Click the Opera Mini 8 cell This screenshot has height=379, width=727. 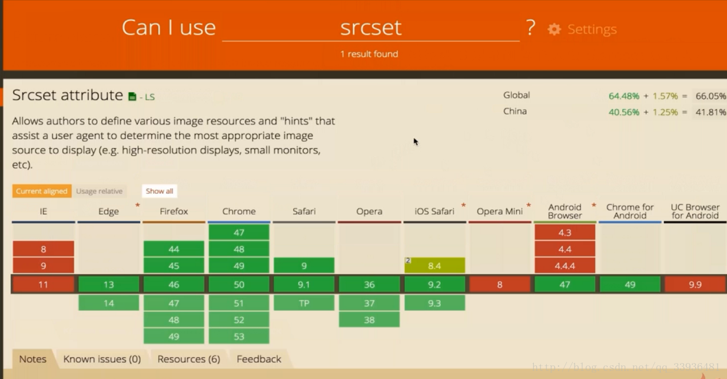[500, 284]
